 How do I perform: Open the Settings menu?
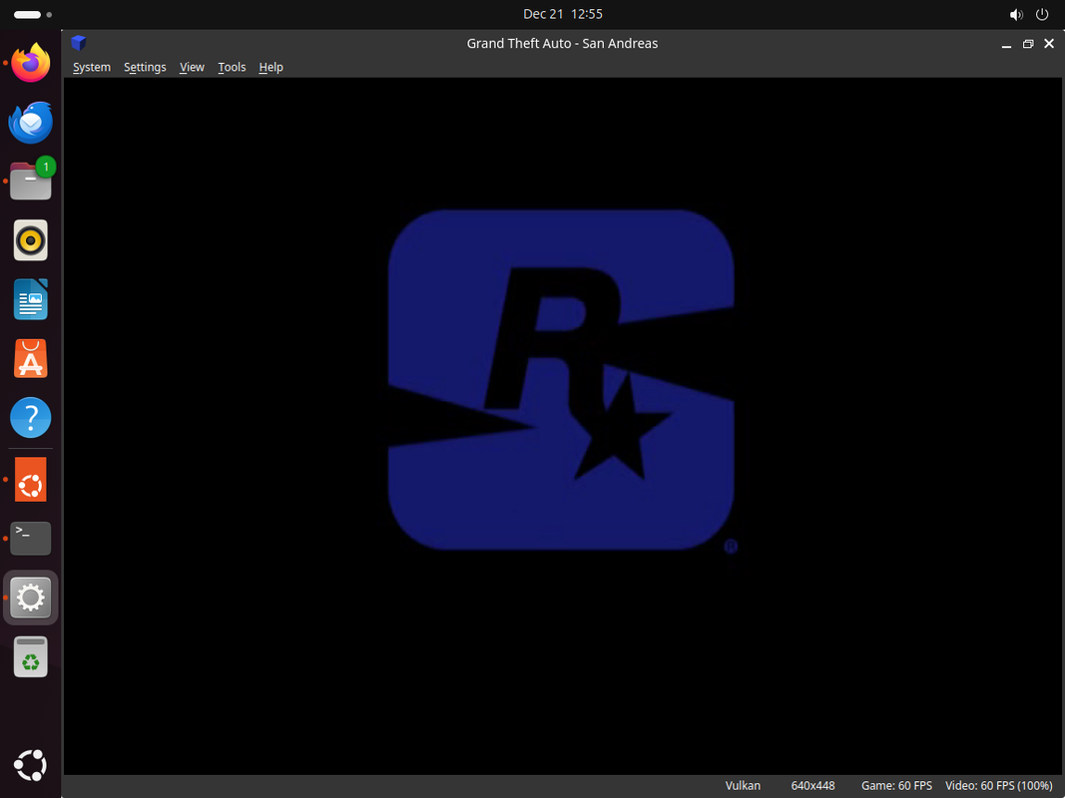[145, 67]
